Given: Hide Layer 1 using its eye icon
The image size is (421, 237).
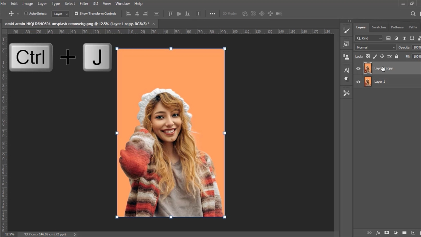Looking at the screenshot, I should click(359, 82).
